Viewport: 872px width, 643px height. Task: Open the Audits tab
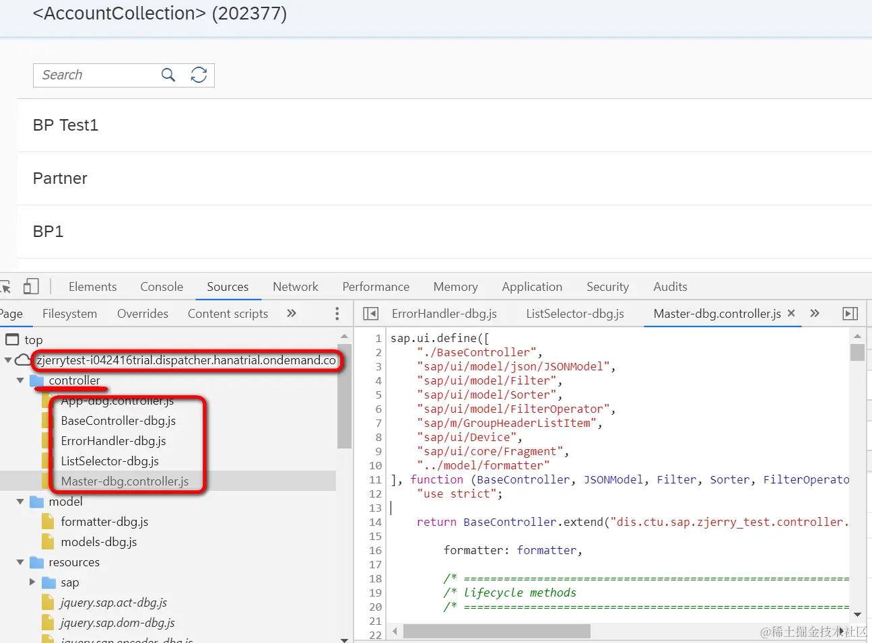click(671, 287)
